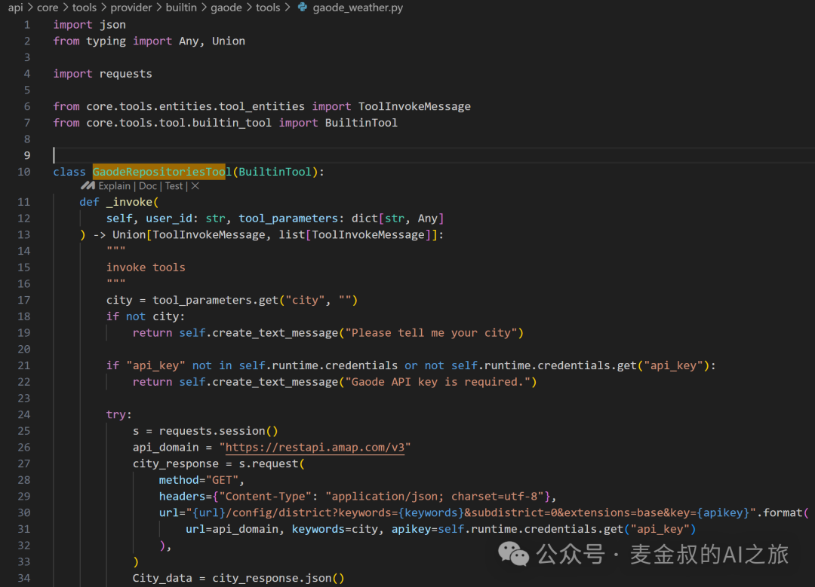Click the 'try:' keyword on line 24
The width and height of the screenshot is (815, 587).
[x=119, y=414]
